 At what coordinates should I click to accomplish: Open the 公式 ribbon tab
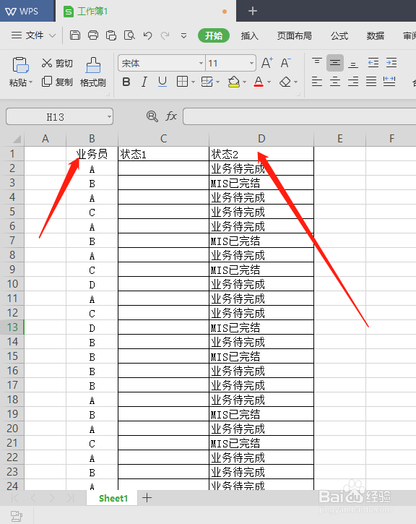click(339, 35)
